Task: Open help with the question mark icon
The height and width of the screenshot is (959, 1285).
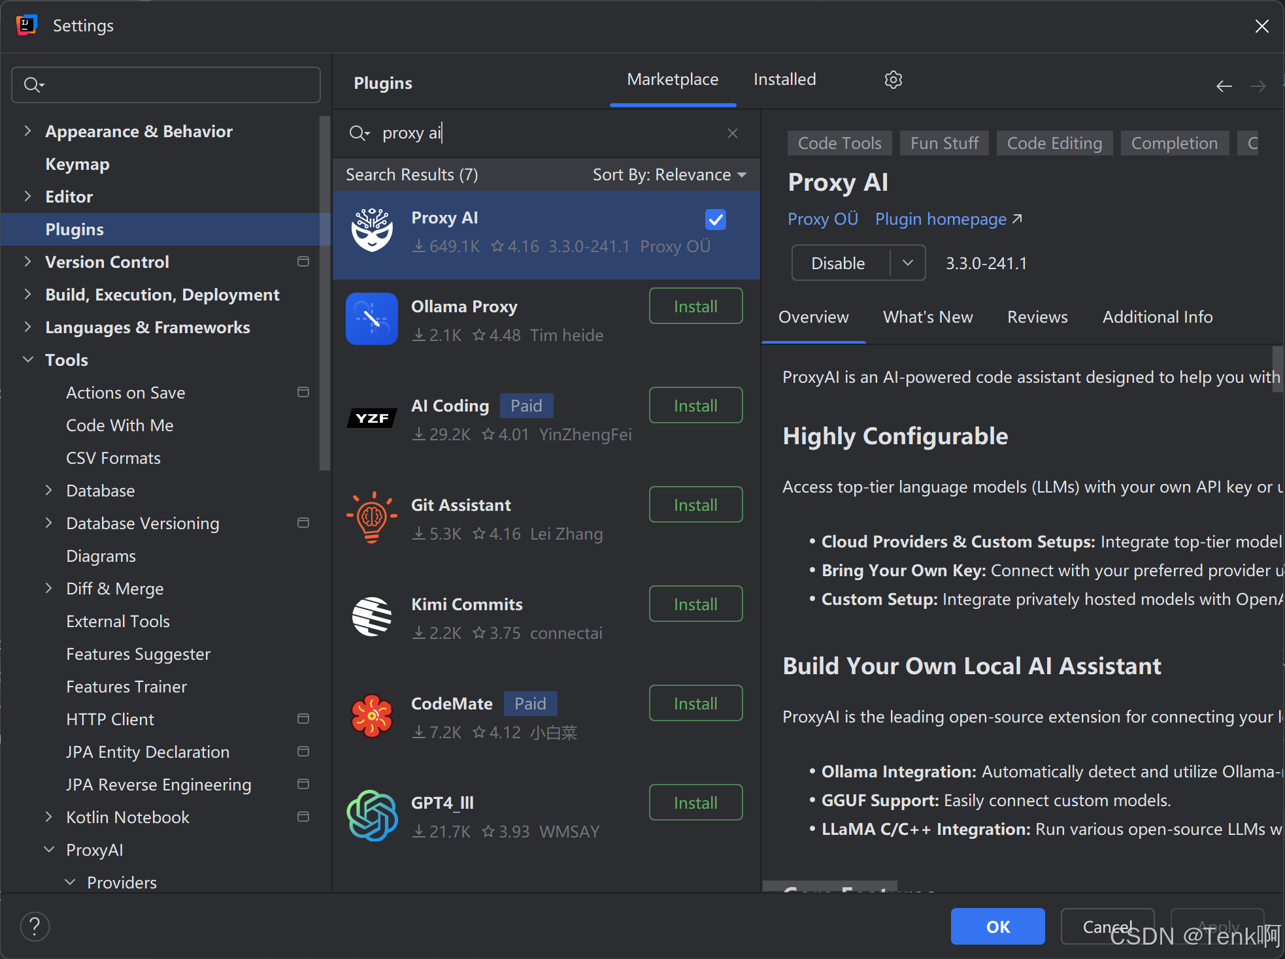Action: [35, 926]
